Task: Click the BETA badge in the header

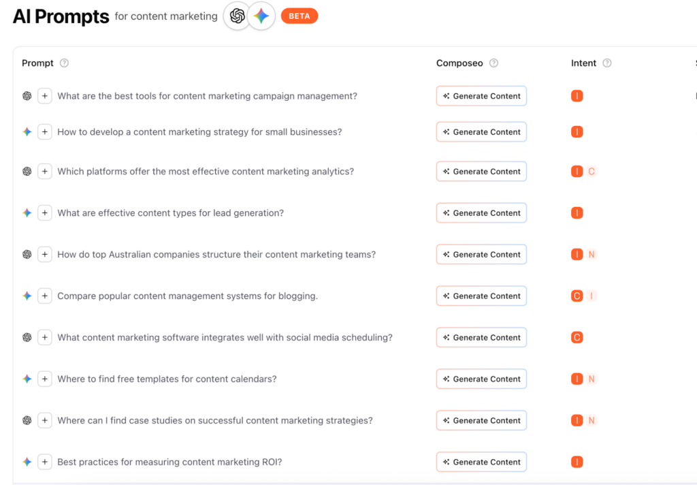Action: (299, 16)
